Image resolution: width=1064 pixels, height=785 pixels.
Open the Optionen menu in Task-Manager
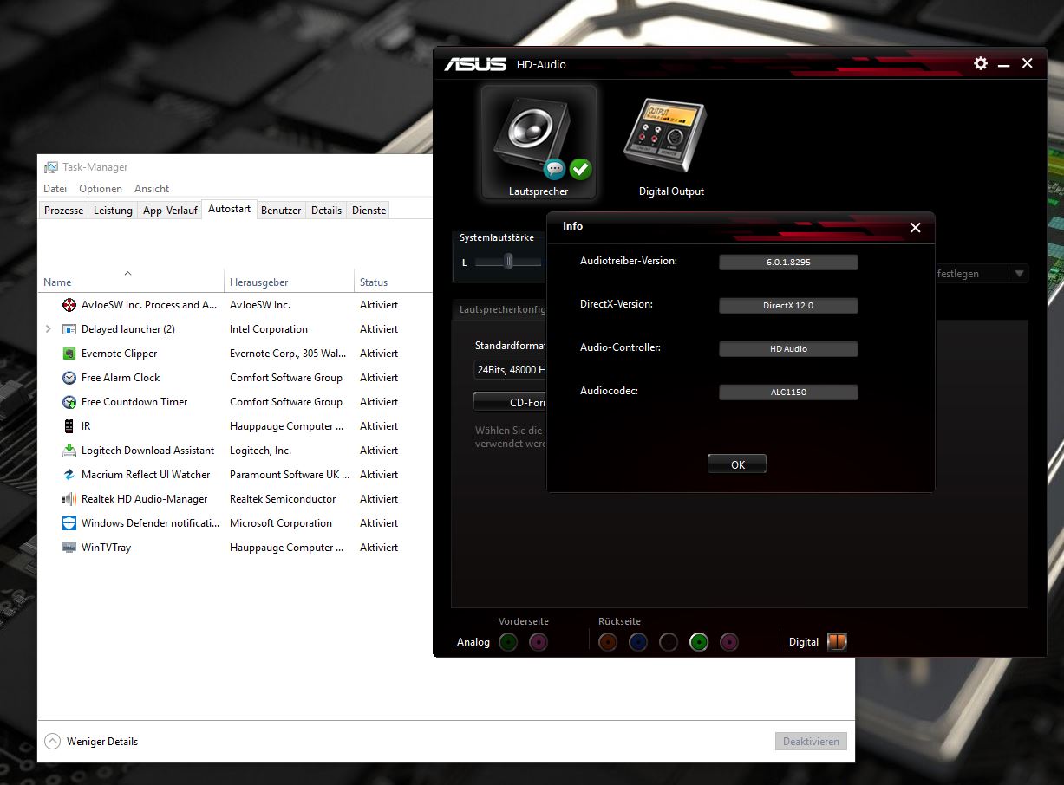pyautogui.click(x=101, y=189)
